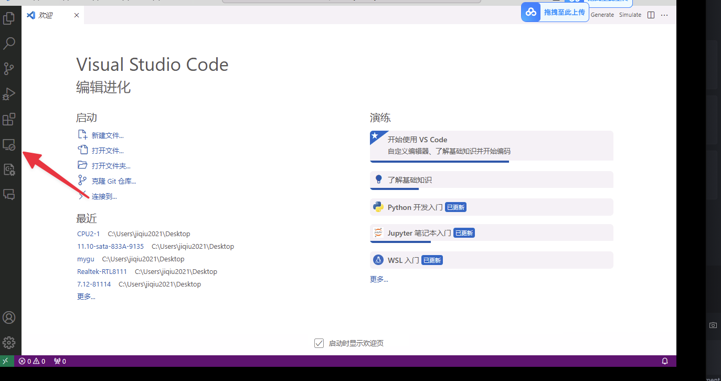Click the New File icon under 启动
Viewport: 721px width, 381px height.
pos(82,135)
